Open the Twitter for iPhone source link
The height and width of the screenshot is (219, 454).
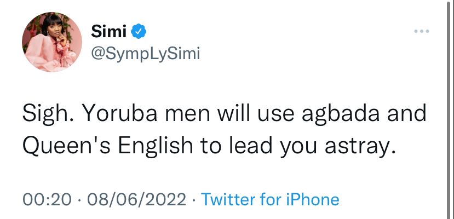point(270,199)
